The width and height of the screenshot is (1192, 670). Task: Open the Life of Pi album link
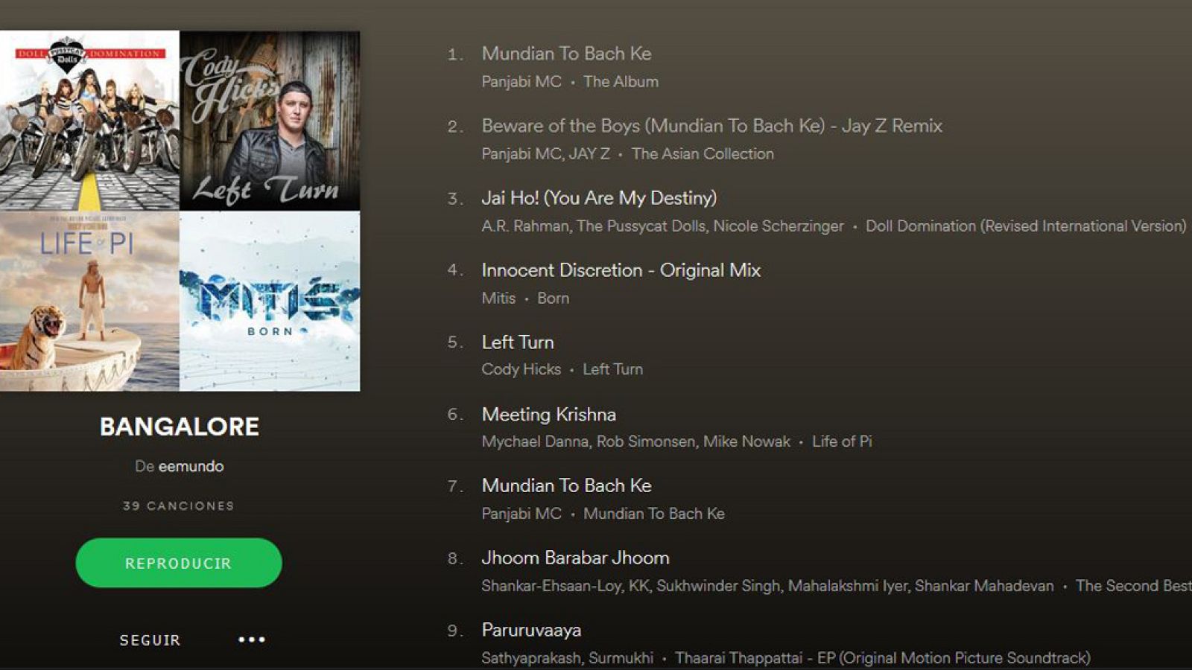click(x=842, y=441)
